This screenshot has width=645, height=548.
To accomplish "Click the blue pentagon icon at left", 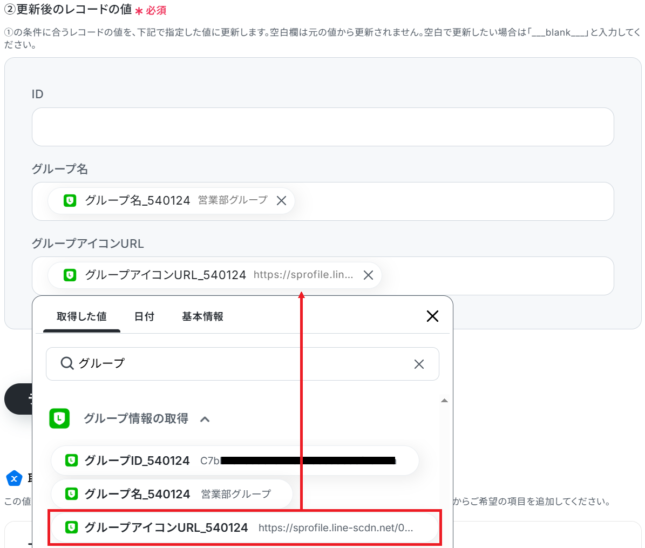I will 14,478.
